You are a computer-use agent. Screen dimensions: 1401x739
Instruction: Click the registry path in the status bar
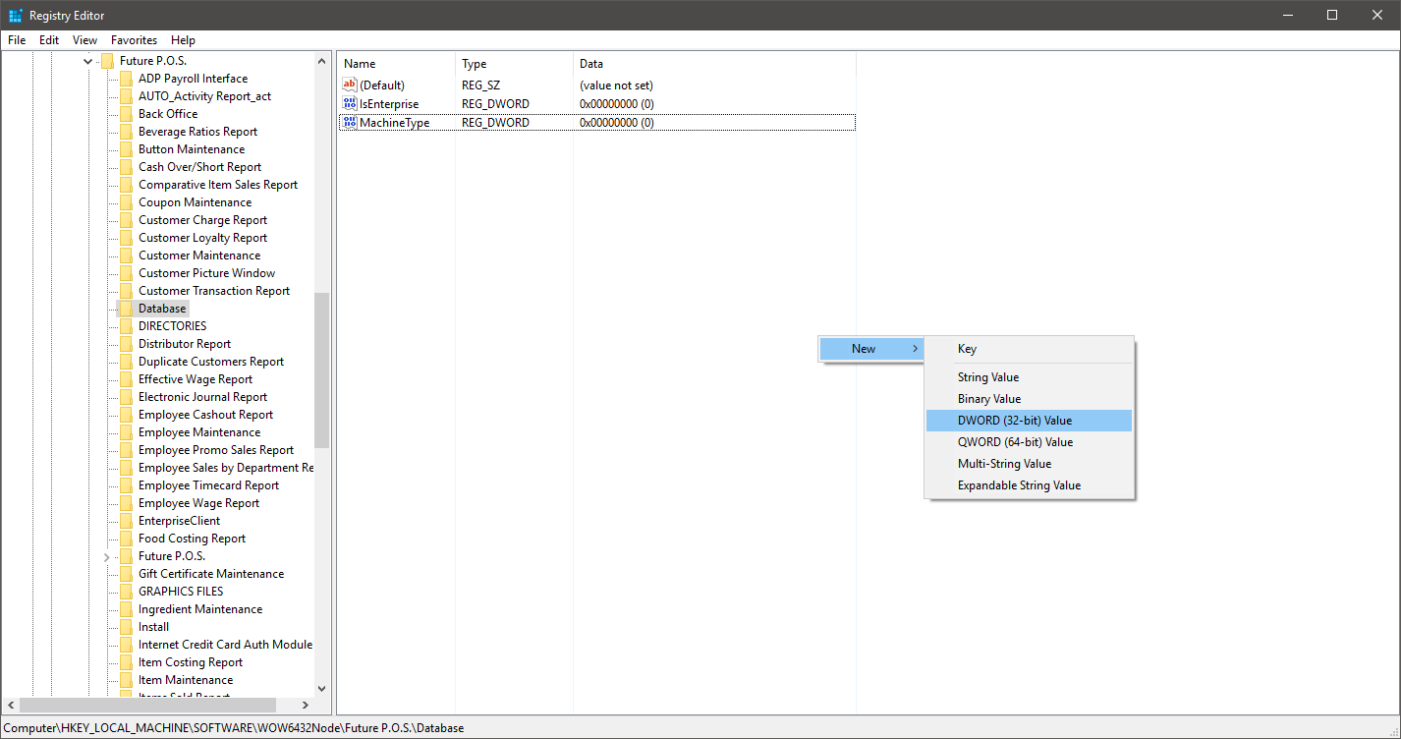(x=234, y=728)
